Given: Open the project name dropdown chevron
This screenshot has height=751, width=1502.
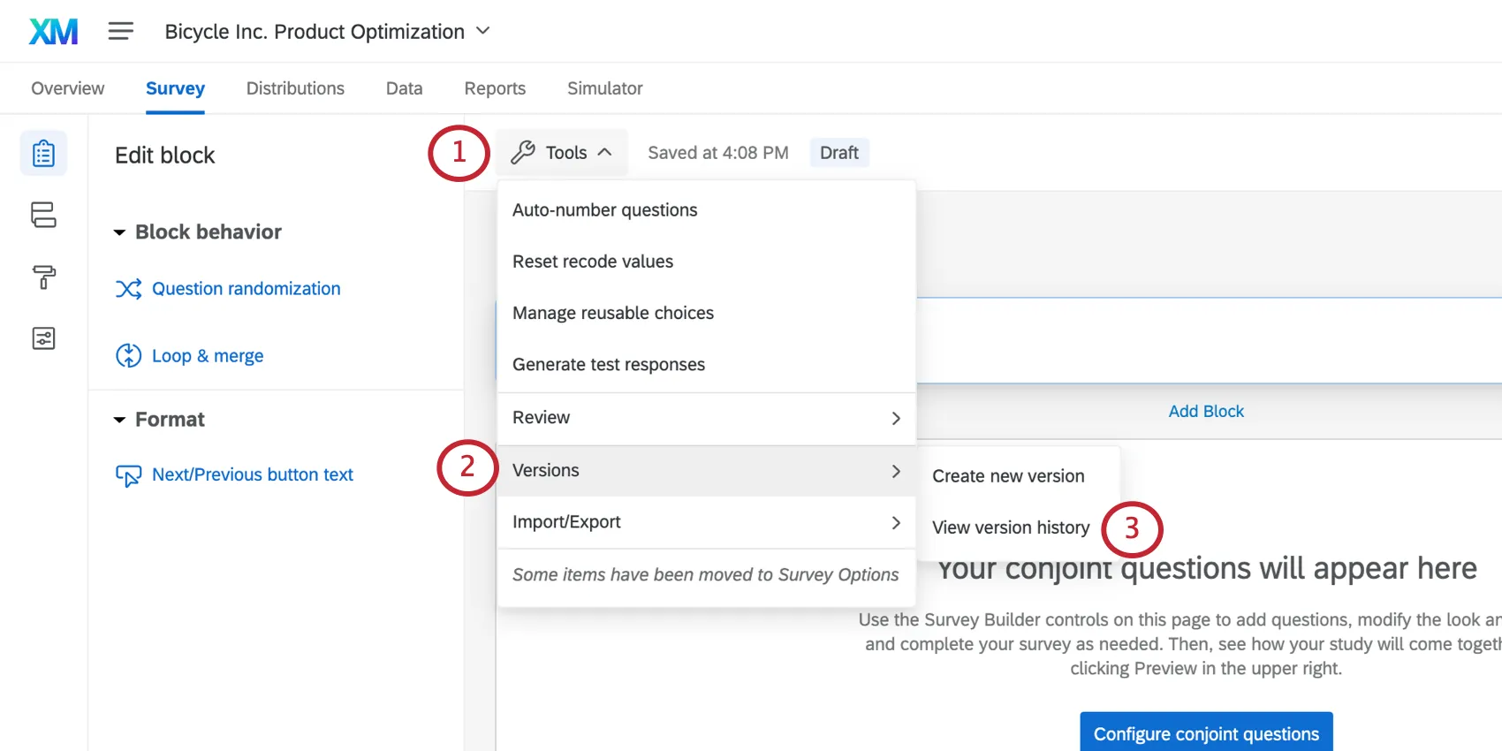Looking at the screenshot, I should [x=482, y=31].
